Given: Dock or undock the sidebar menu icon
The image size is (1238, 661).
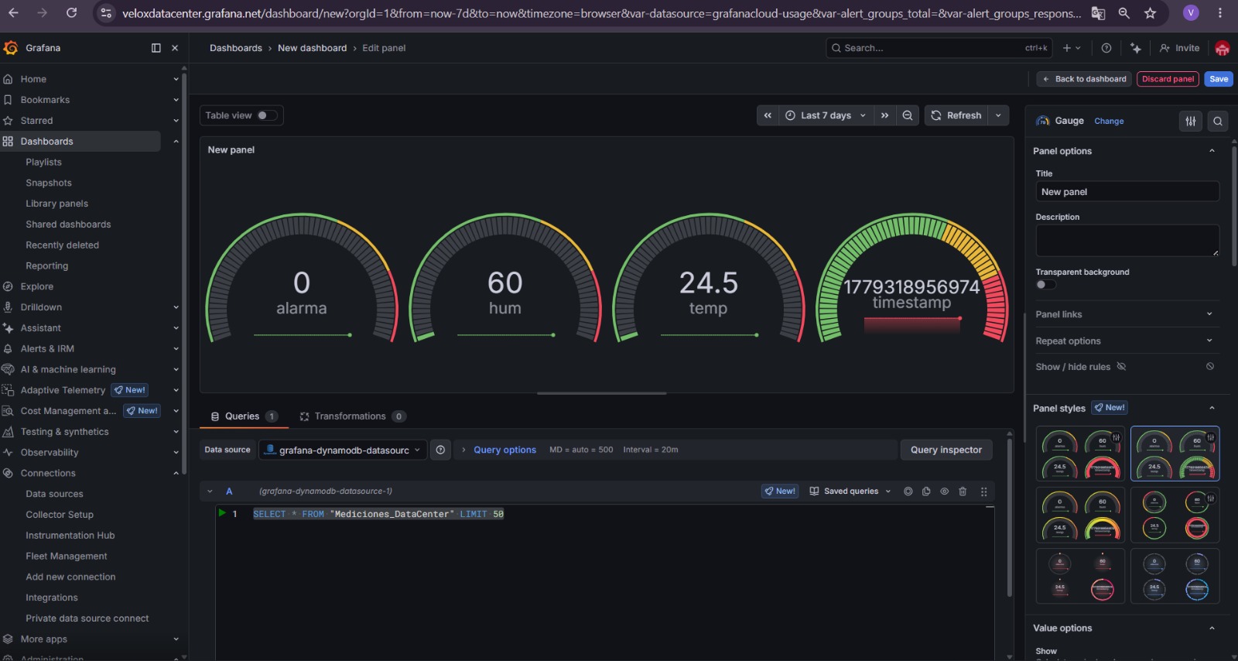Looking at the screenshot, I should point(156,48).
